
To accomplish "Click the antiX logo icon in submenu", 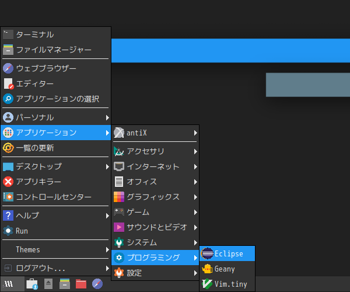I will click(119, 133).
